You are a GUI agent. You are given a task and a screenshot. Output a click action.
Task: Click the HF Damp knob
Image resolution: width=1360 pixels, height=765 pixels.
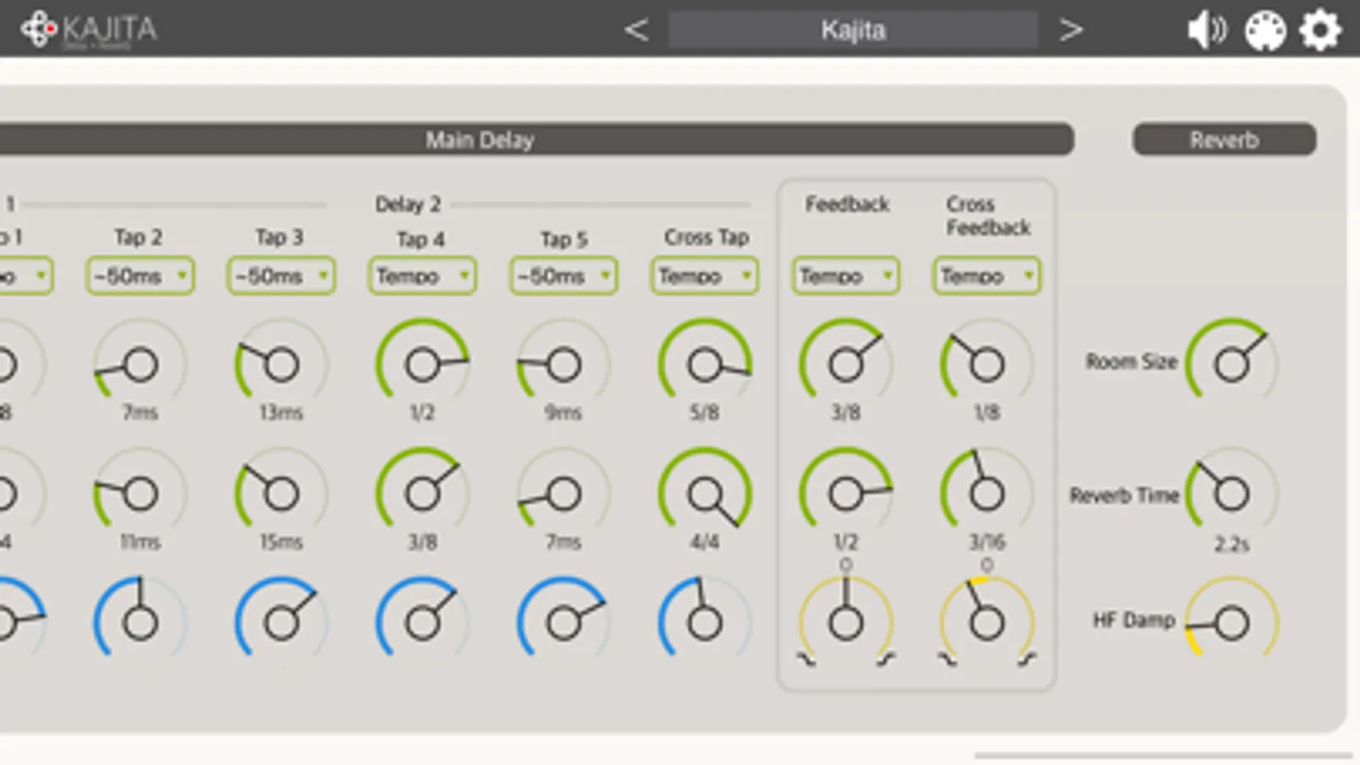pos(1232,623)
